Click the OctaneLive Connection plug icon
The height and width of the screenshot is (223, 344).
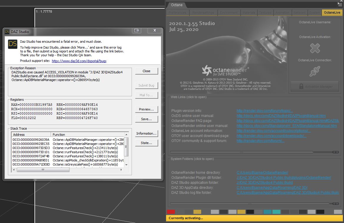pos(315,71)
